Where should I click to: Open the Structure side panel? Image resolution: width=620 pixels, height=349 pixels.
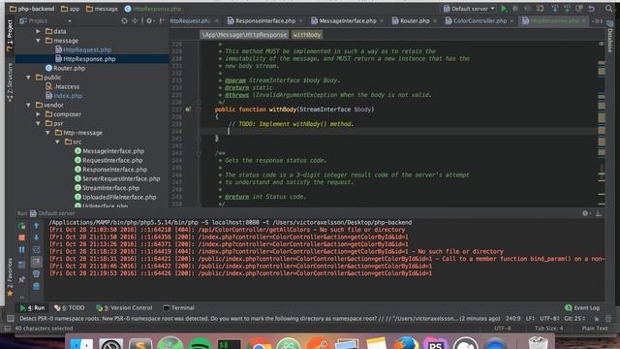10,82
